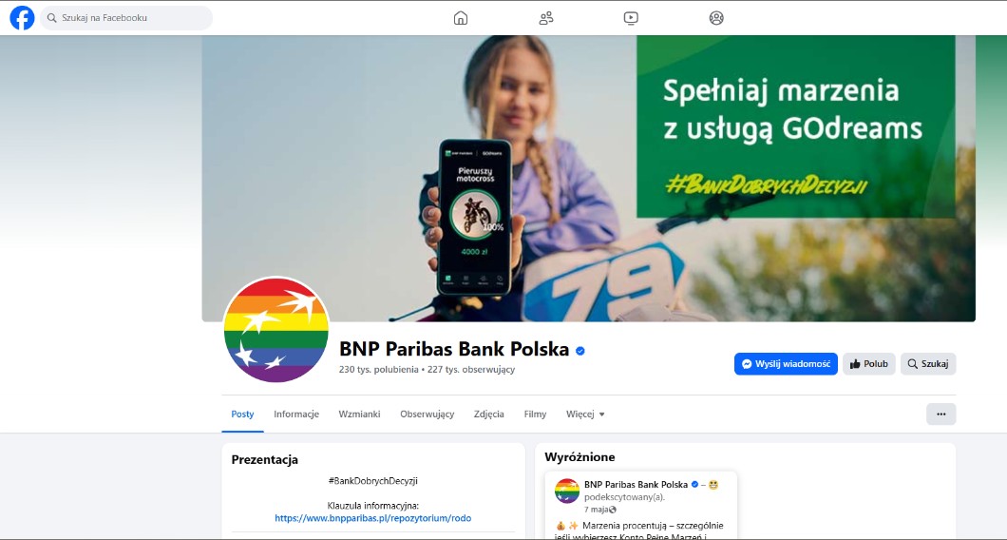Click the Wyślij wiadomość button

point(786,364)
